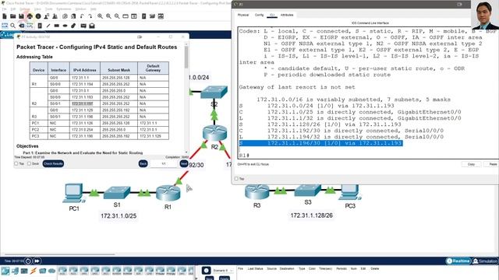Switch to Realtime mode
499x280 pixels.
coord(458,261)
